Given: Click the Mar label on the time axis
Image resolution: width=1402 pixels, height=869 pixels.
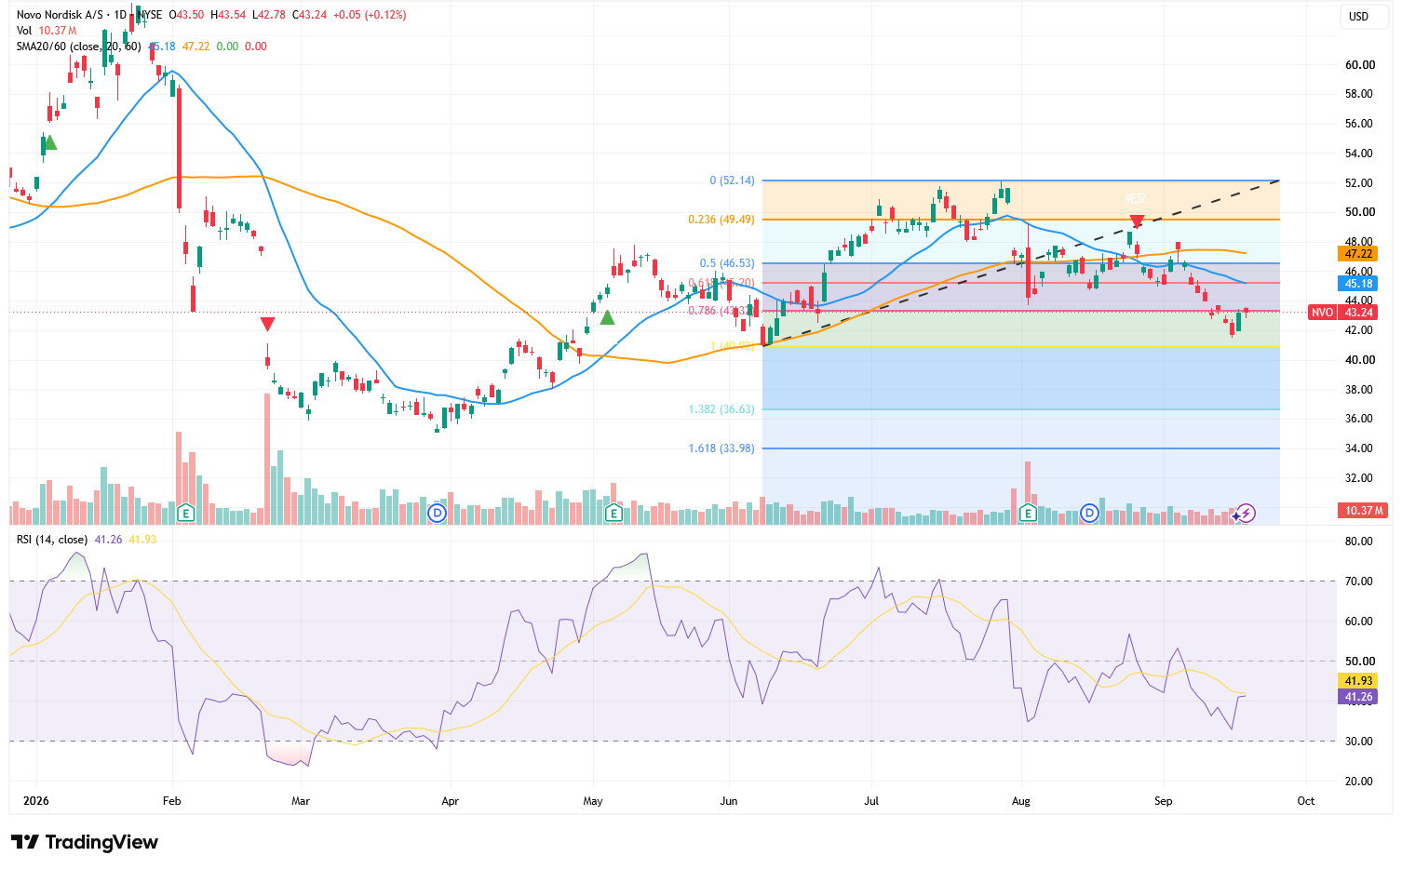Looking at the screenshot, I should (300, 801).
